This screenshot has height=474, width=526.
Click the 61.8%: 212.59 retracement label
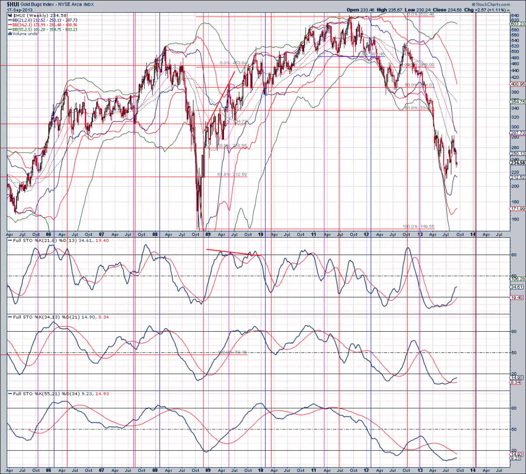pos(232,175)
